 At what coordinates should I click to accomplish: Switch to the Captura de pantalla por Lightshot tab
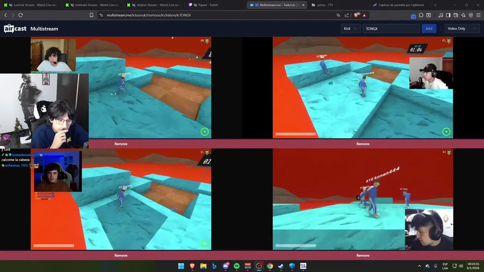click(x=399, y=5)
